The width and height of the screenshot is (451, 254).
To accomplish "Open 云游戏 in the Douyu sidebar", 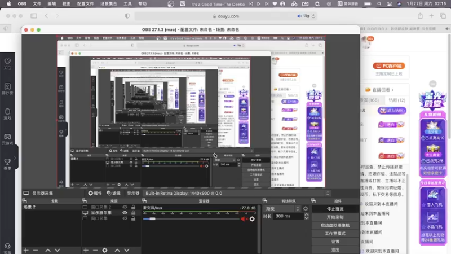I will tap(7, 139).
